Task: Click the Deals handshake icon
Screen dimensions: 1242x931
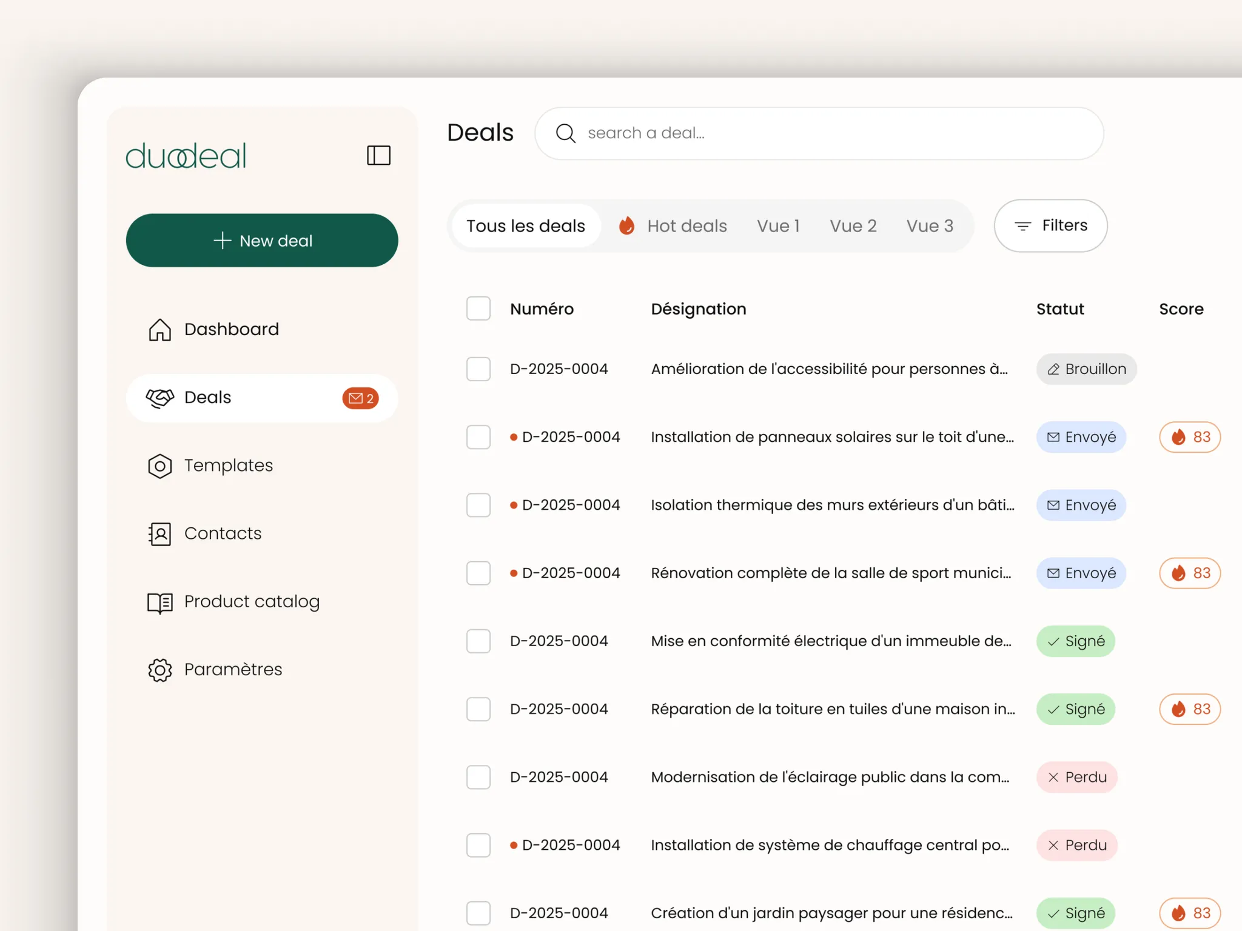Action: (160, 398)
